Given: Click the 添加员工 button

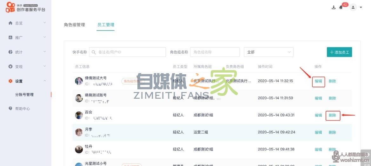Looking at the screenshot, I should tap(339, 52).
